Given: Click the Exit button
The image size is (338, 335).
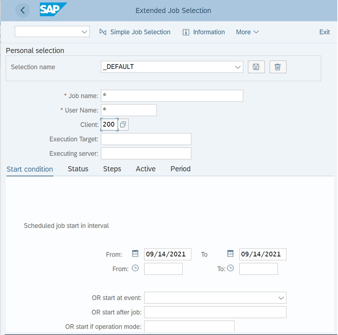Looking at the screenshot, I should (x=324, y=32).
